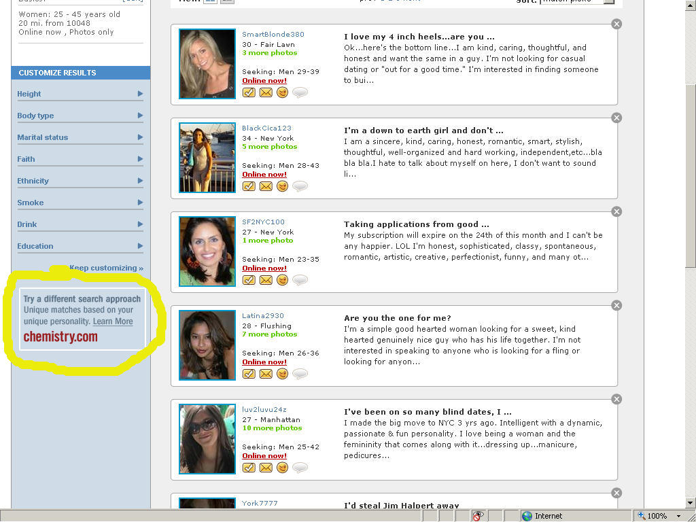Send a wink to SmartBlonde380
This screenshot has width=696, height=522.
[282, 92]
